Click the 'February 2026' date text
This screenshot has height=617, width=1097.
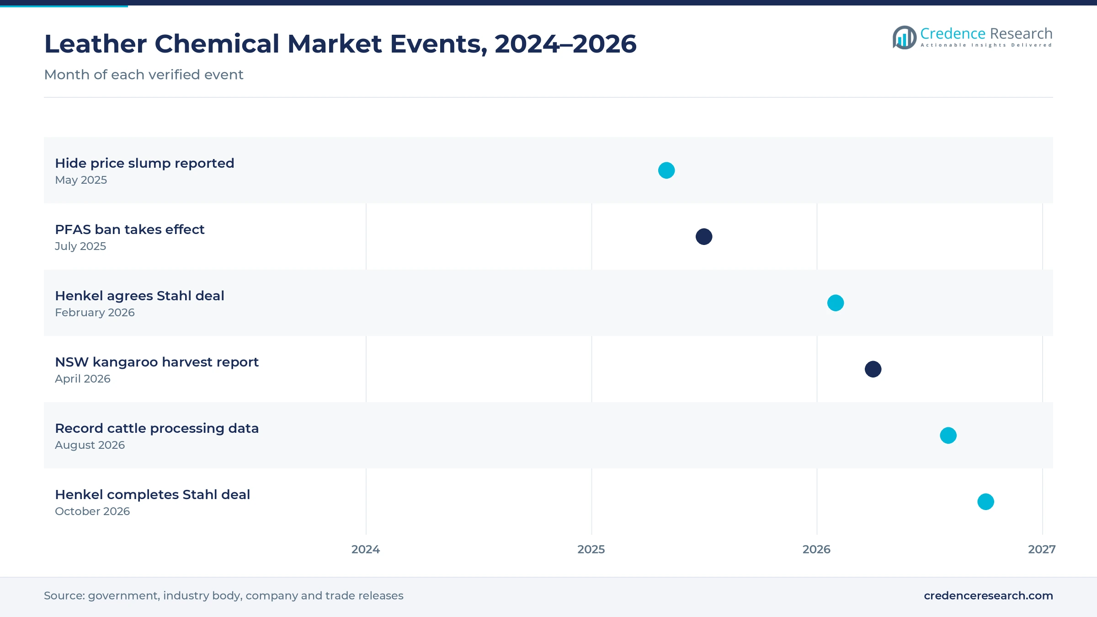95,313
